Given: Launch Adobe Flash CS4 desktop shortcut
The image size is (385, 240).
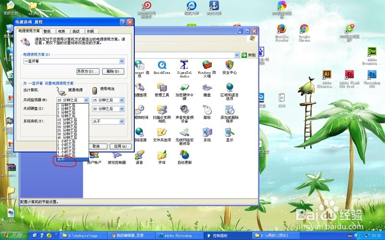Looking at the screenshot, I should click(x=349, y=79).
